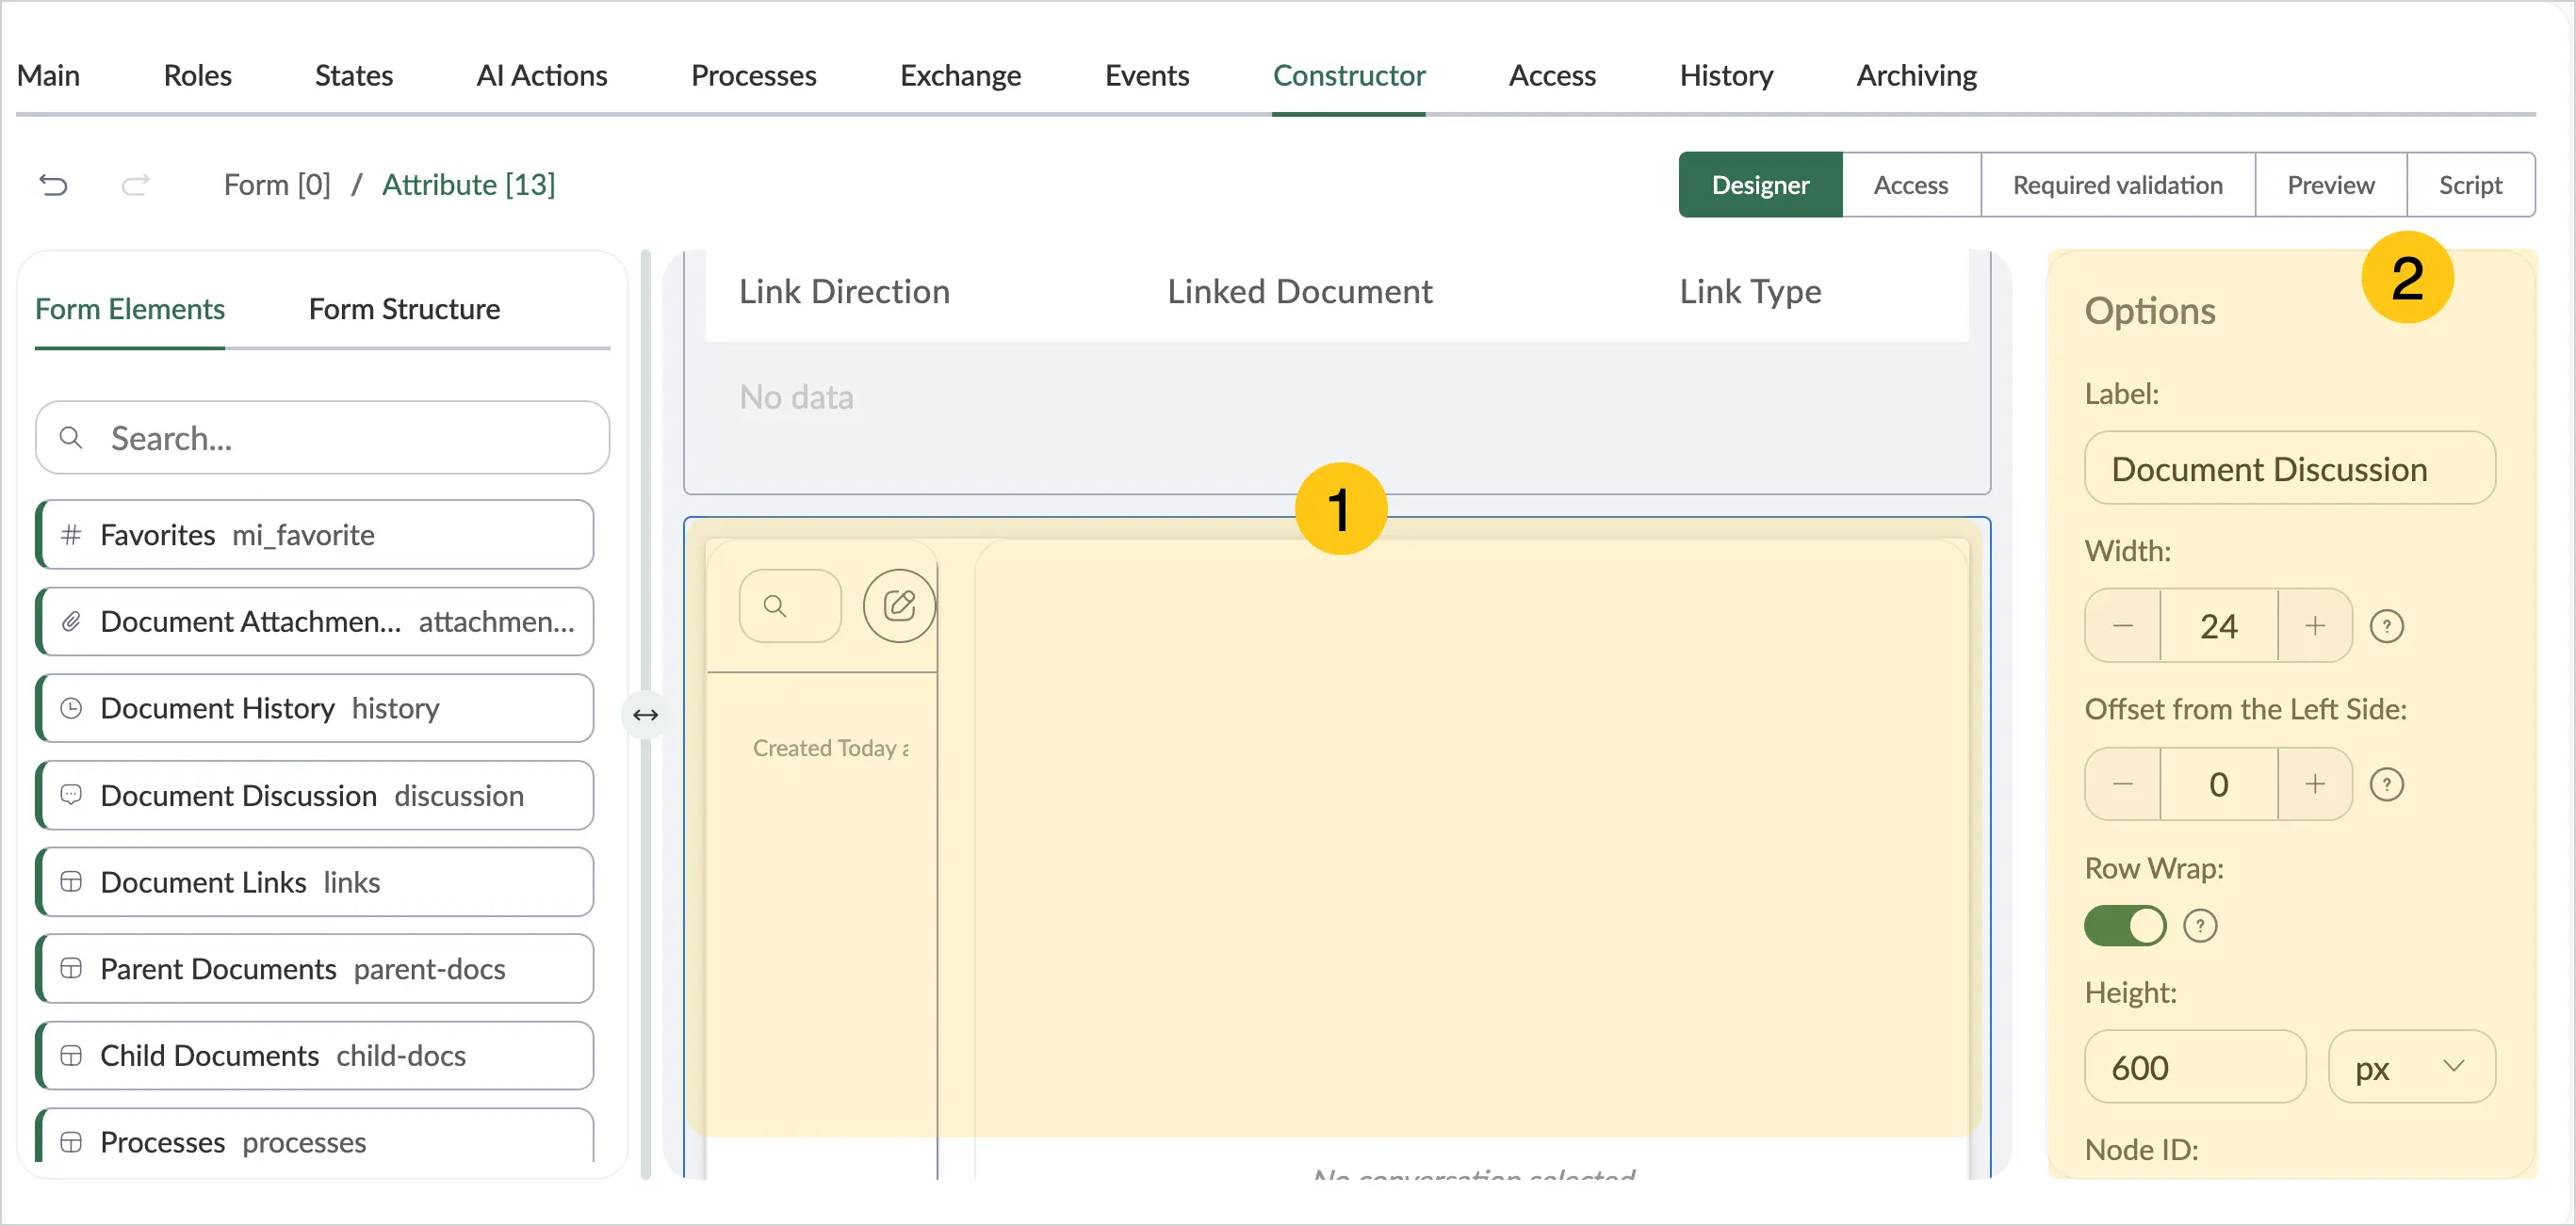Screen dimensions: 2576x1226
Task: Select the Constructor tab
Action: (1349, 76)
